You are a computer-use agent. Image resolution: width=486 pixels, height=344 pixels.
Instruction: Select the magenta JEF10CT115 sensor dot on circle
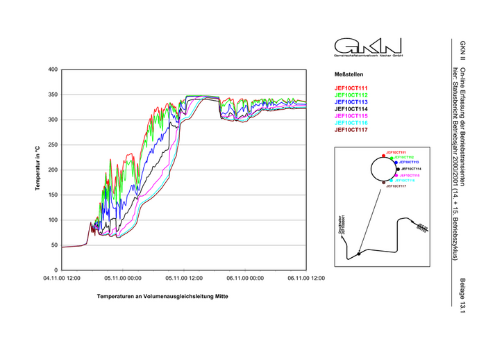click(396, 176)
